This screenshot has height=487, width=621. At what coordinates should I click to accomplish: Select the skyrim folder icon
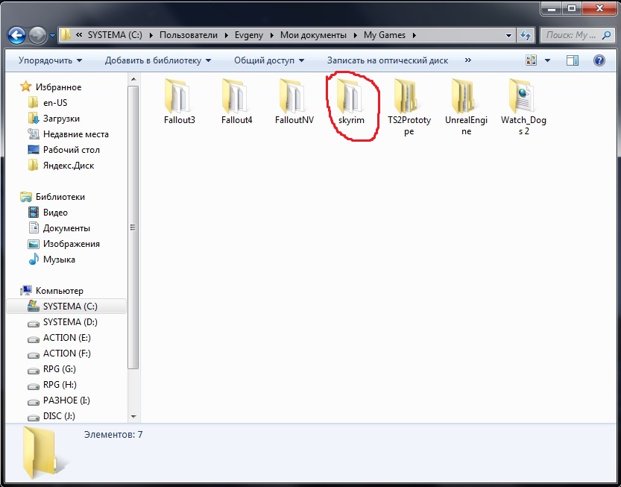tap(350, 95)
